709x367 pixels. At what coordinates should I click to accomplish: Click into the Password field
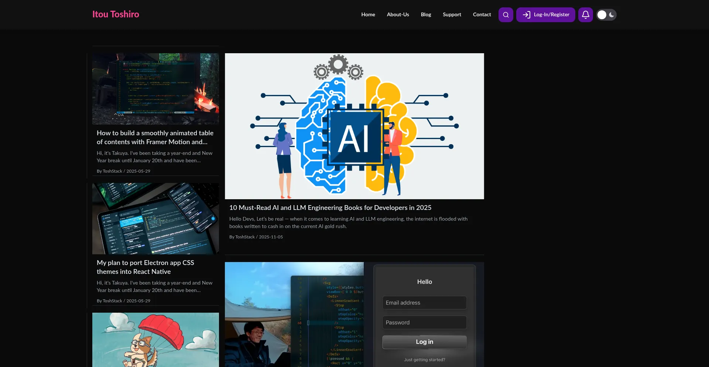coord(424,323)
